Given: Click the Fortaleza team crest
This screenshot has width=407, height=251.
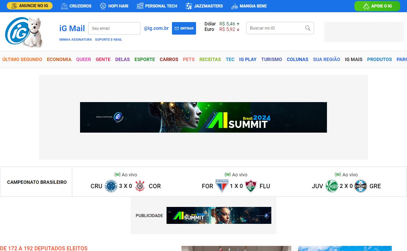Looking at the screenshot, I should (222, 186).
